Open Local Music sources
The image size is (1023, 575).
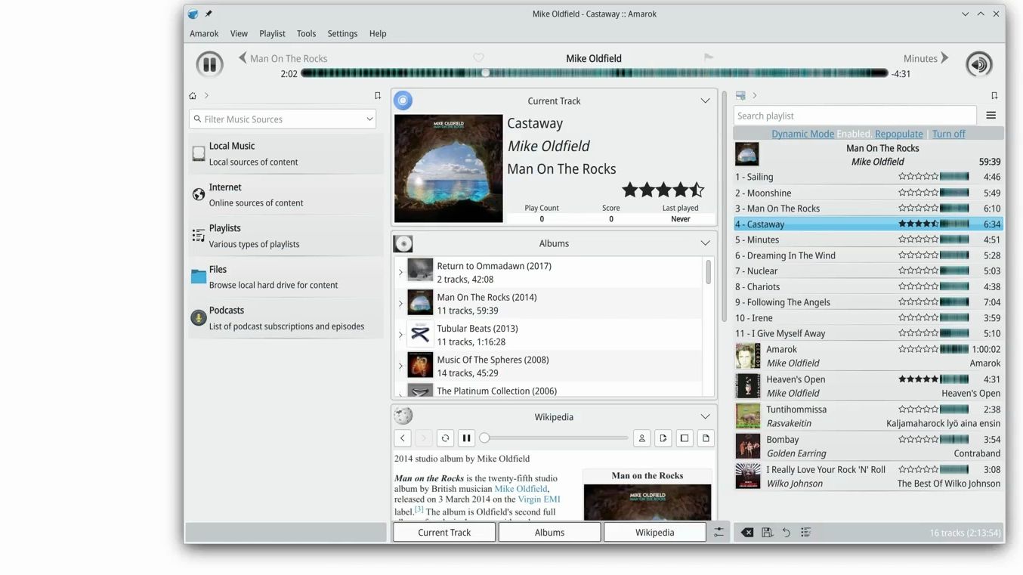286,153
